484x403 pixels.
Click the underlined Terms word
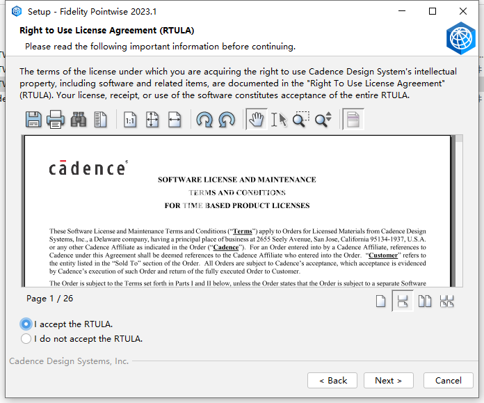(242, 231)
